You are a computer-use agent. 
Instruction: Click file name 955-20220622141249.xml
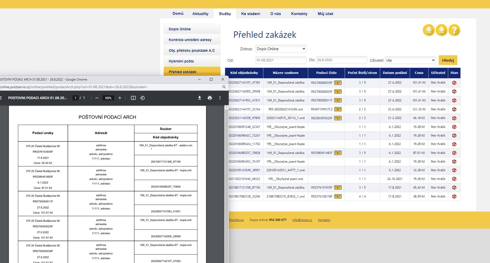click(x=286, y=109)
